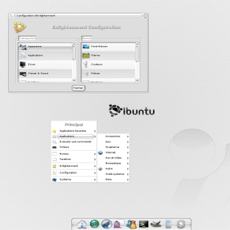Expand the Bureau submenu arrow

click(x=95, y=154)
